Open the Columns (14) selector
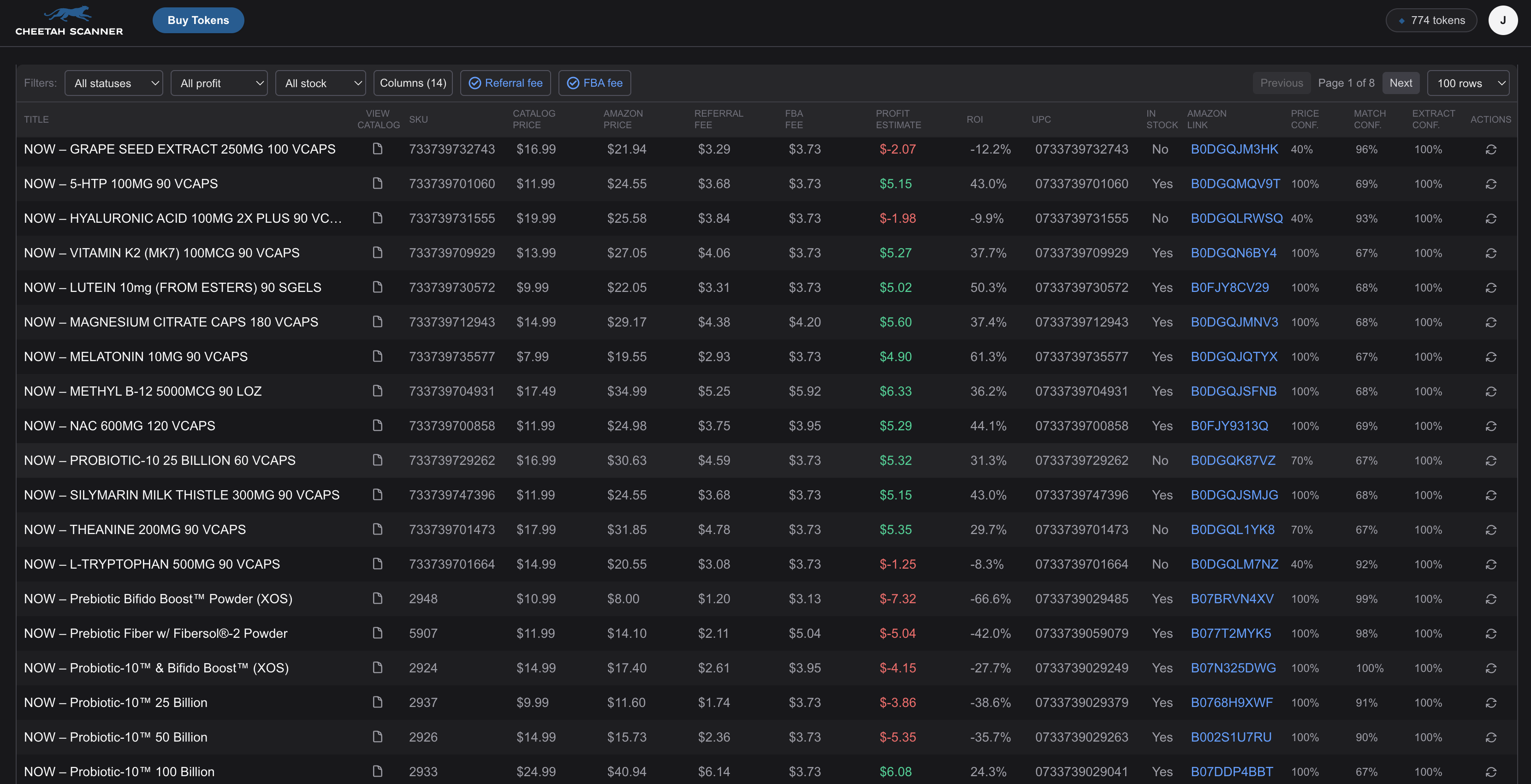The width and height of the screenshot is (1531, 784). tap(413, 83)
